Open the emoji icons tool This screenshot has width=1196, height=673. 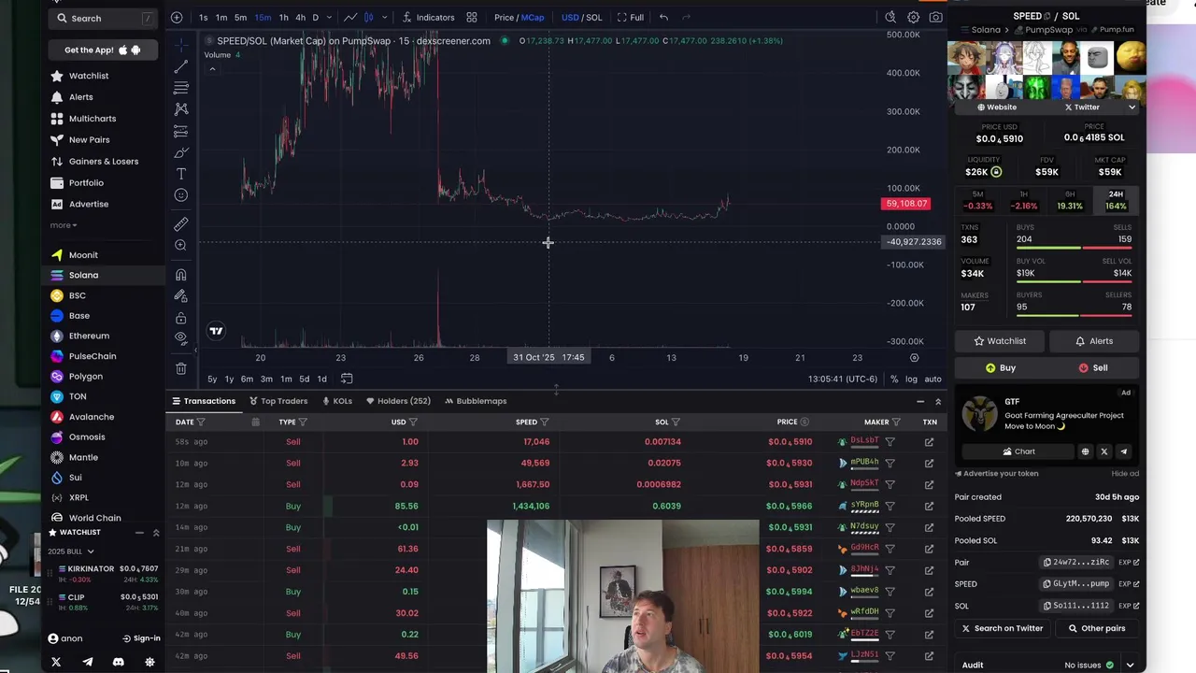(x=181, y=195)
